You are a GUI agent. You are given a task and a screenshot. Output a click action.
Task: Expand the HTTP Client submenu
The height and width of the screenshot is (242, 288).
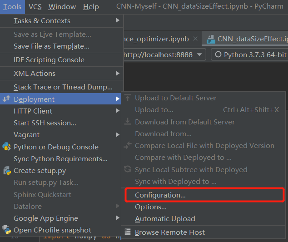click(x=60, y=111)
